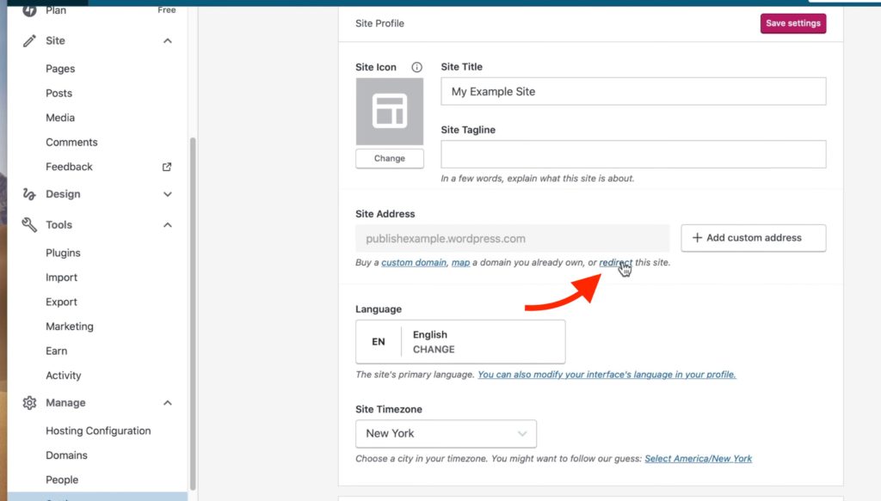This screenshot has height=501, width=881.
Task: Click the Manage gear icon
Action: tap(29, 403)
